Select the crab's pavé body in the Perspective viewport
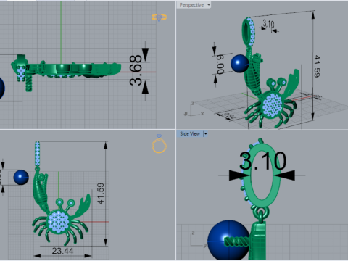Screen dimensions: 348x261 coord(273,105)
